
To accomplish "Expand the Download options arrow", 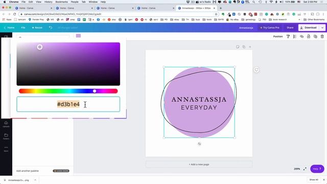I will pos(322,28).
